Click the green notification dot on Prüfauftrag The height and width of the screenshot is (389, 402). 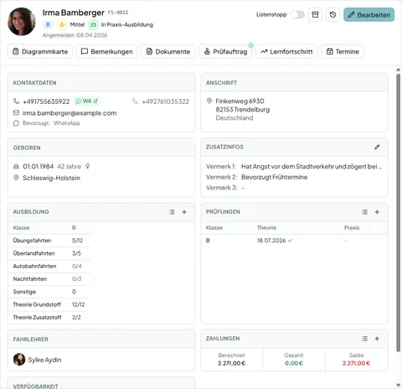click(x=250, y=45)
